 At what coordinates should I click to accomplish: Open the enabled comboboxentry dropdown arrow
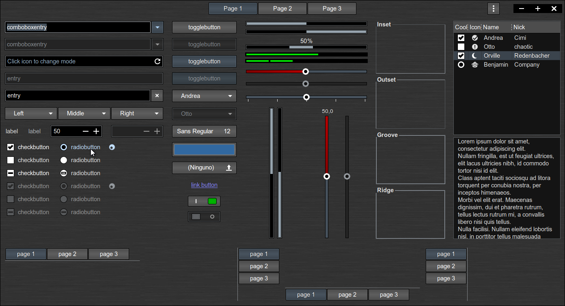pyautogui.click(x=157, y=27)
